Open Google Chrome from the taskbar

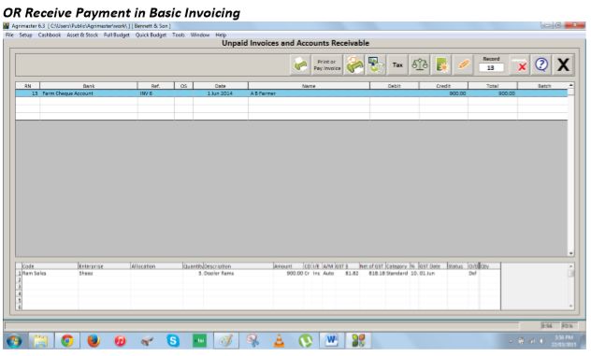coord(67,341)
